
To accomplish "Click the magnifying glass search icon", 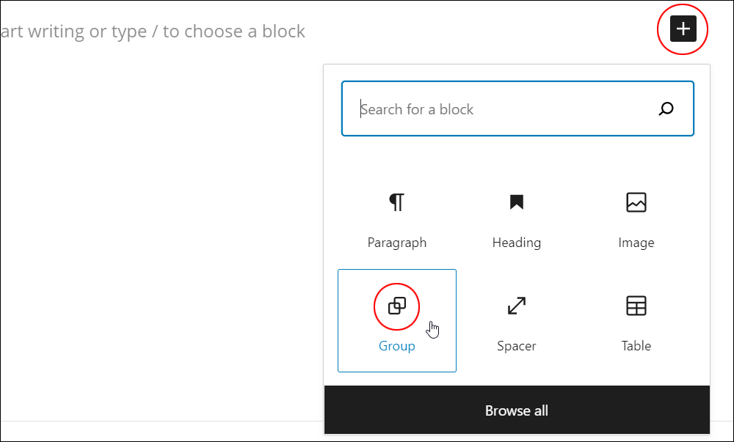I will (x=666, y=109).
